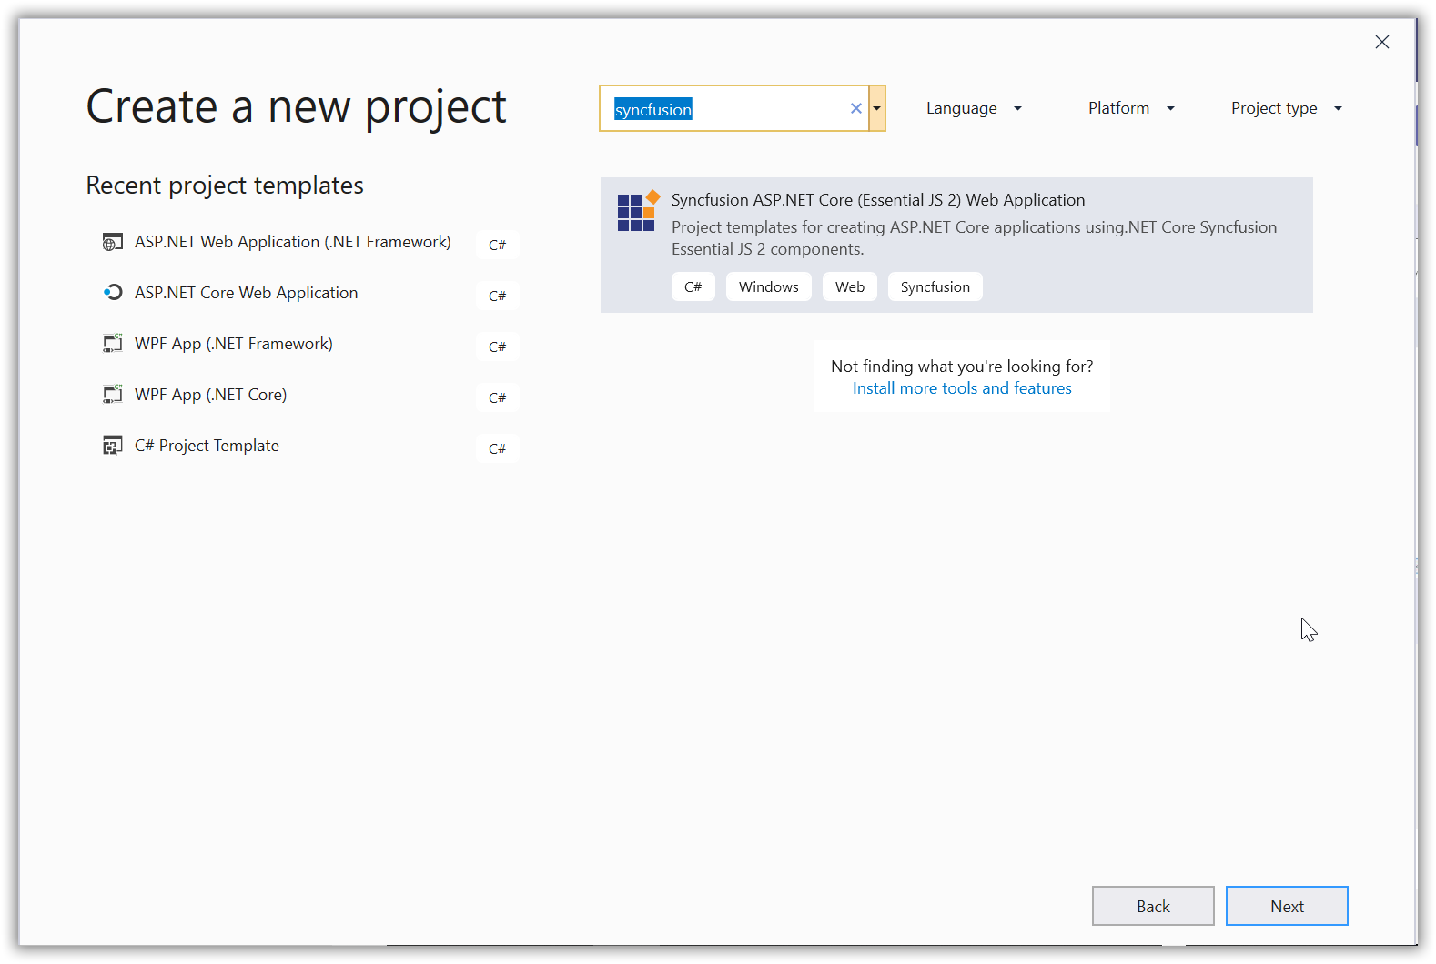Click the ASP.NET Web Application (.NET Framework) globe icon
This screenshot has height=964, width=1436.
tap(112, 242)
